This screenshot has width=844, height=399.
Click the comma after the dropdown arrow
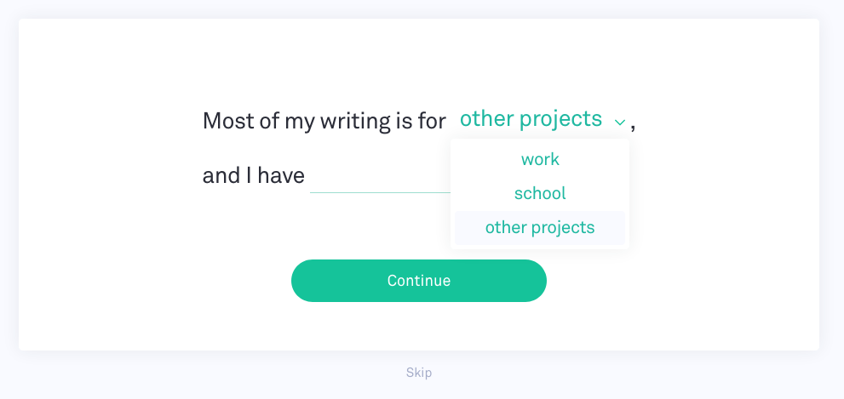click(x=633, y=128)
